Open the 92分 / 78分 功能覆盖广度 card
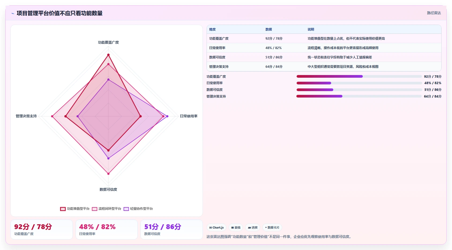 (x=42, y=229)
